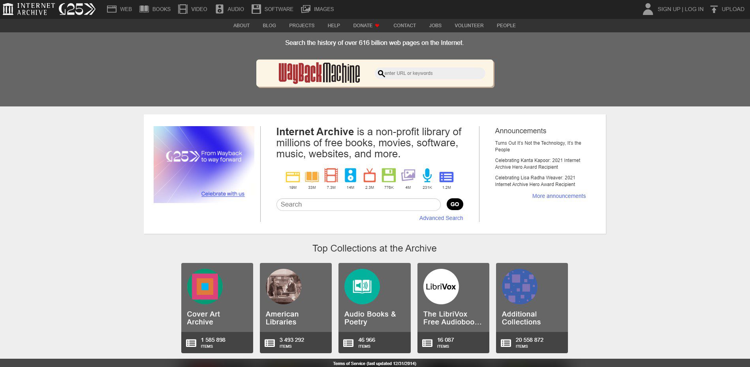Open the Advanced Search link
Screen dimensions: 750x367
click(x=441, y=218)
